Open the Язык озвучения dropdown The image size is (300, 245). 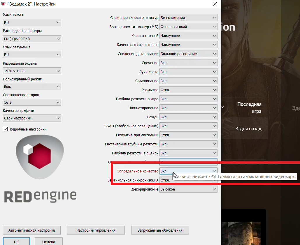click(32, 55)
